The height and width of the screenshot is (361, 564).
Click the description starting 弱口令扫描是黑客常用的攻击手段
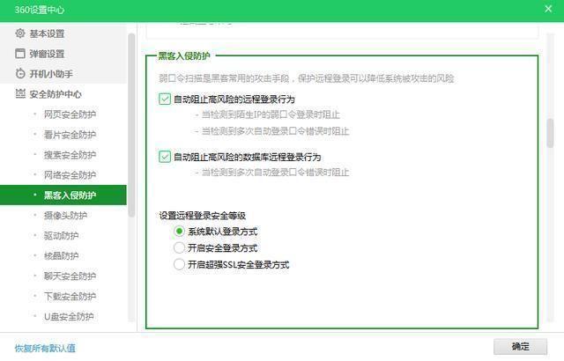tap(307, 78)
